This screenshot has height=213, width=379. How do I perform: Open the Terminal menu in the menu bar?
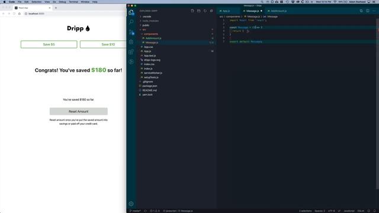[73, 2]
